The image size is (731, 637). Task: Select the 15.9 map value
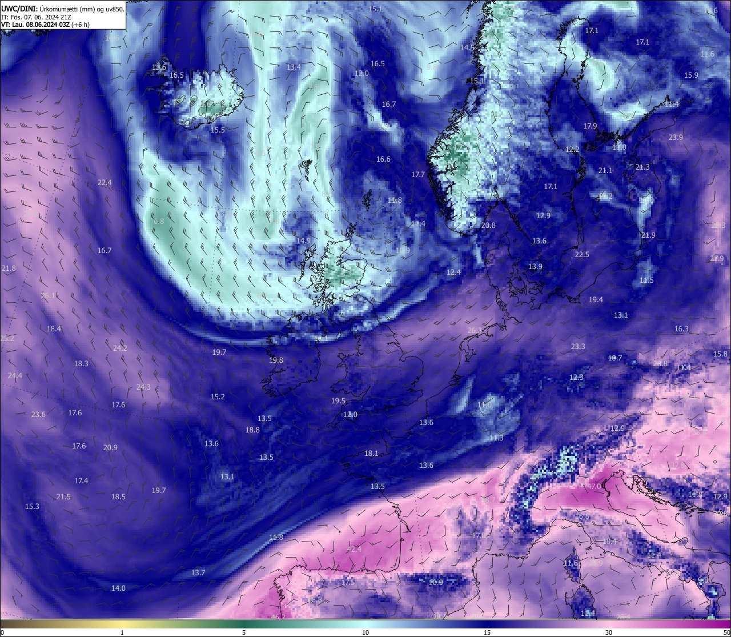click(691, 75)
